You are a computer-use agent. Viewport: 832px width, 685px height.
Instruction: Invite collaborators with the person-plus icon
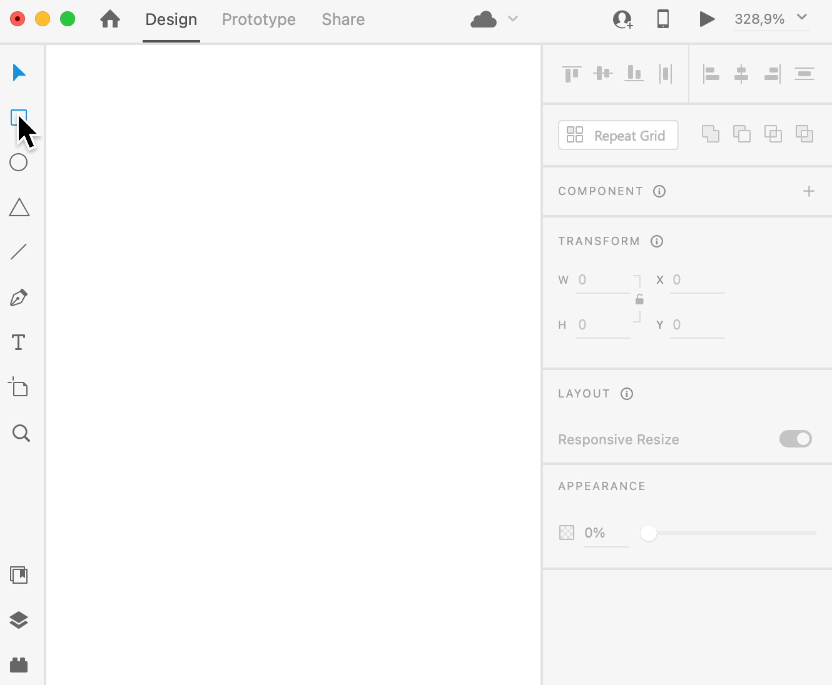[x=623, y=20]
